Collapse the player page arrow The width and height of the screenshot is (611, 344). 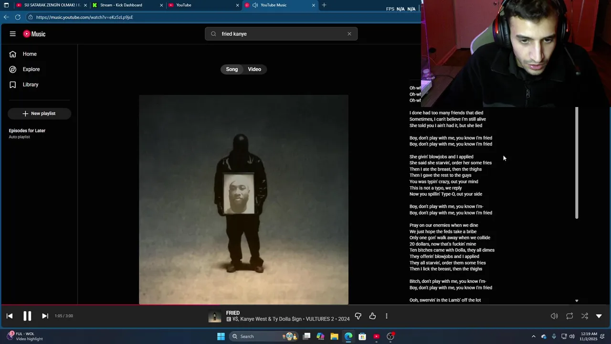click(599, 316)
